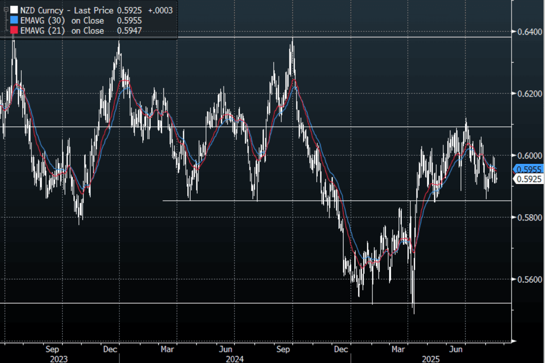The width and height of the screenshot is (545, 363).
Task: Select the bottom horizontal support line below 0.5600
Action: click(202, 303)
